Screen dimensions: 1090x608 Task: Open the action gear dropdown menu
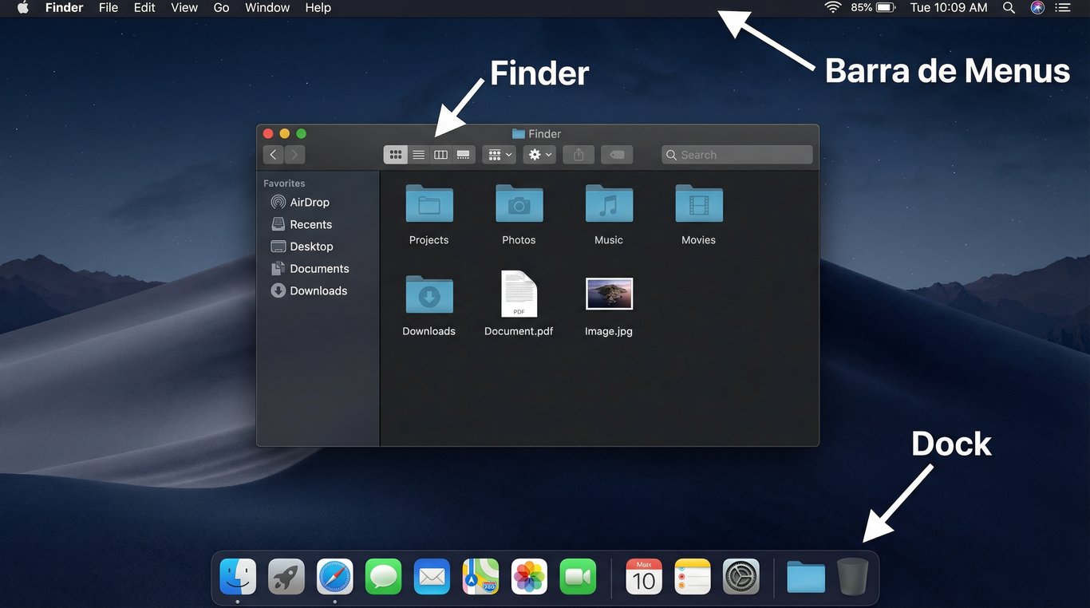coord(539,154)
